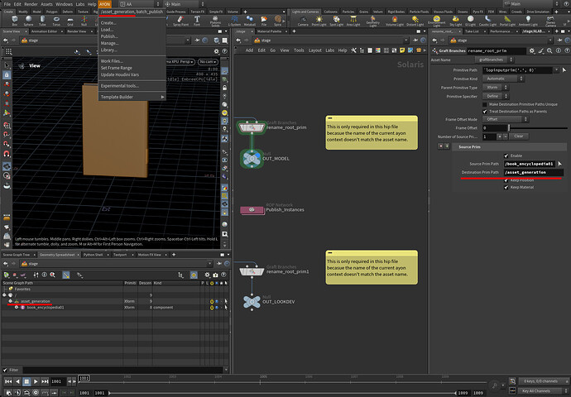Expand the Template Builder submenu
Viewport: 571px width, 397px height.
132,97
